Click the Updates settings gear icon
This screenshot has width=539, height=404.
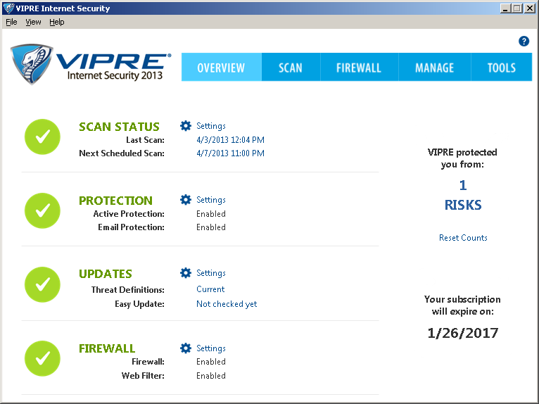186,273
